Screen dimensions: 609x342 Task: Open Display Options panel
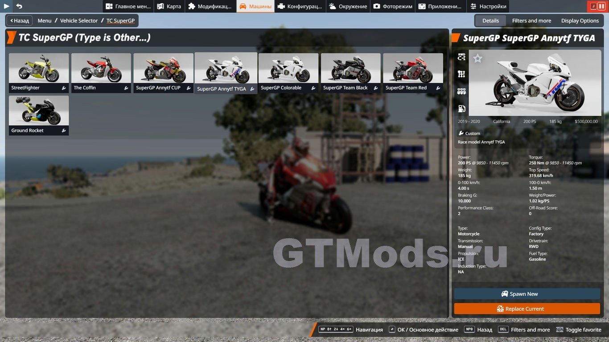pyautogui.click(x=580, y=20)
